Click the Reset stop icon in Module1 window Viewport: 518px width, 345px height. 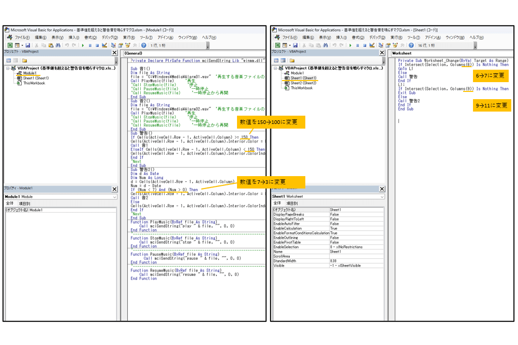(x=97, y=45)
